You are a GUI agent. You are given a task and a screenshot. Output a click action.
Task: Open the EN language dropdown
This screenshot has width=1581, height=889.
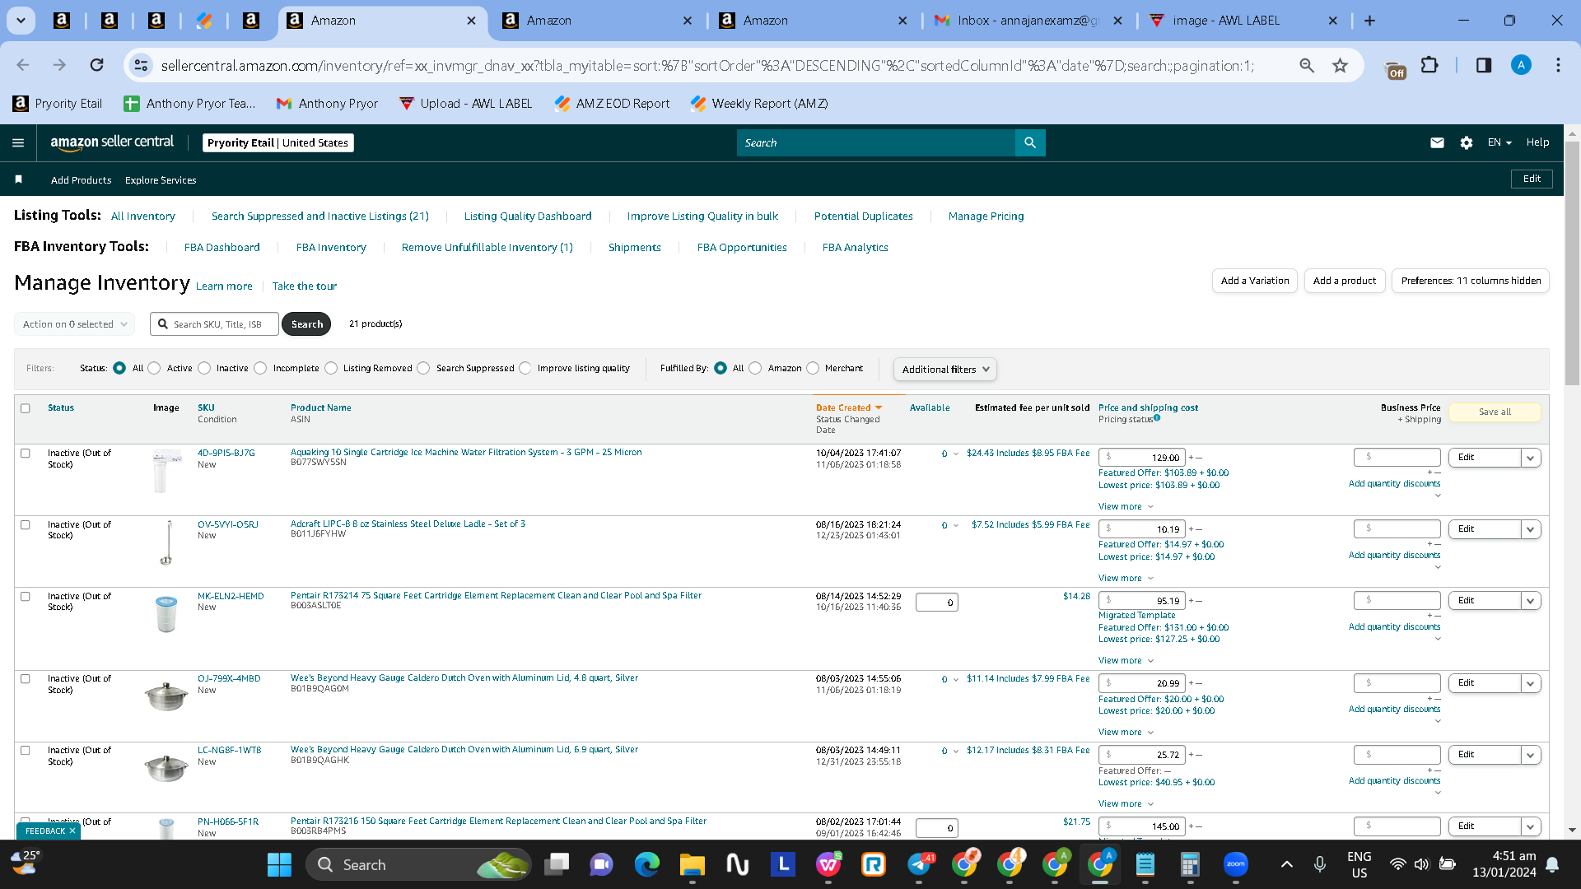pos(1499,142)
